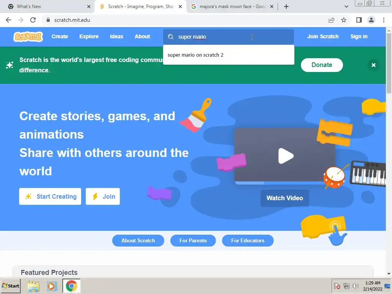Viewport: 392px width, 294px height.
Task: Open the tab search chevron
Action: (x=346, y=7)
